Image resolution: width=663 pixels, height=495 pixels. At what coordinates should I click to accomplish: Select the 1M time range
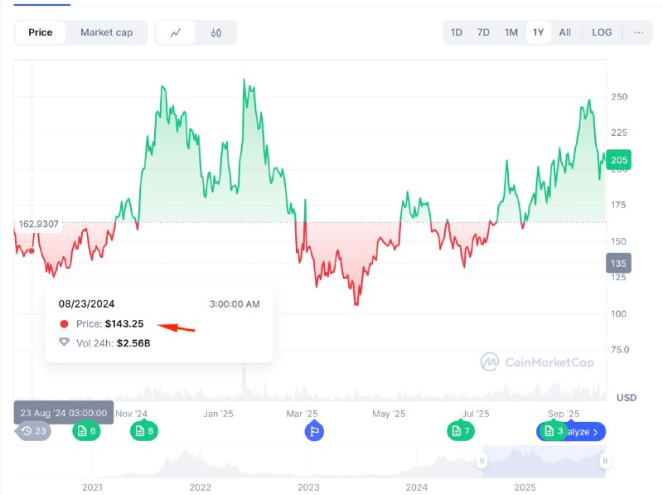[511, 32]
